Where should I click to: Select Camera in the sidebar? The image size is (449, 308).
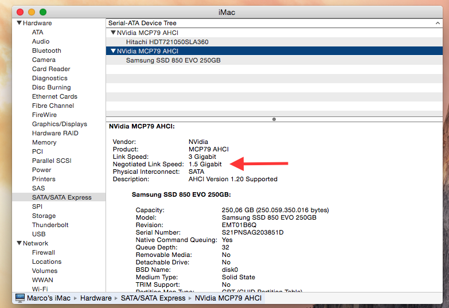[44, 60]
